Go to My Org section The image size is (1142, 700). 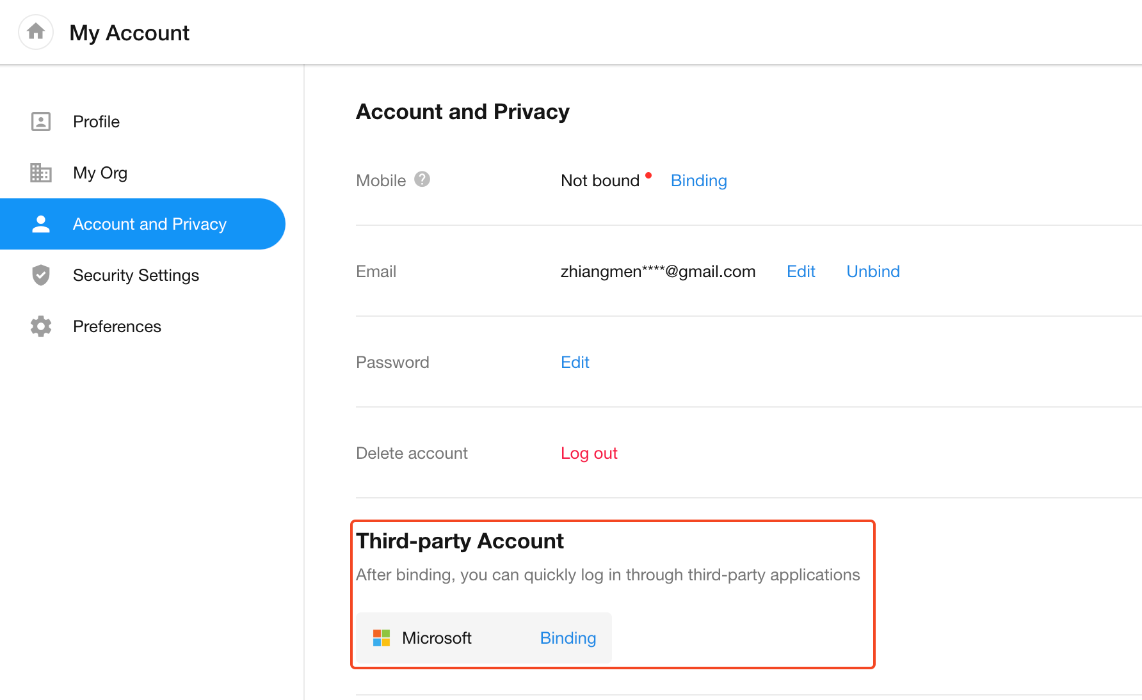[100, 173]
